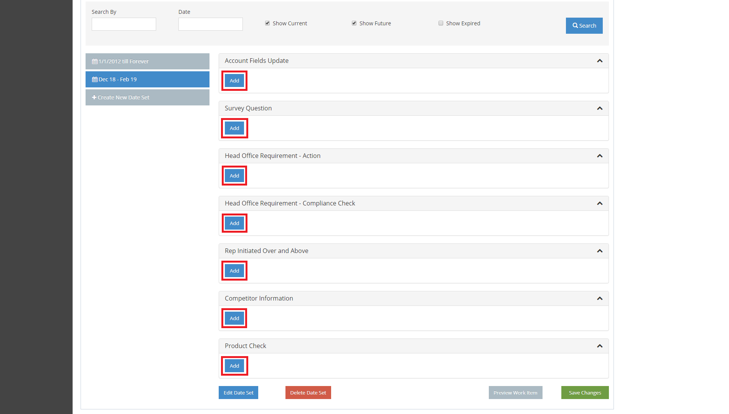This screenshot has height=414, width=729.
Task: Toggle the Show Future checkbox
Action: pos(354,23)
